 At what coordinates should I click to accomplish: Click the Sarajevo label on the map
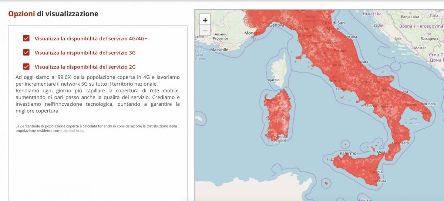click(x=429, y=39)
